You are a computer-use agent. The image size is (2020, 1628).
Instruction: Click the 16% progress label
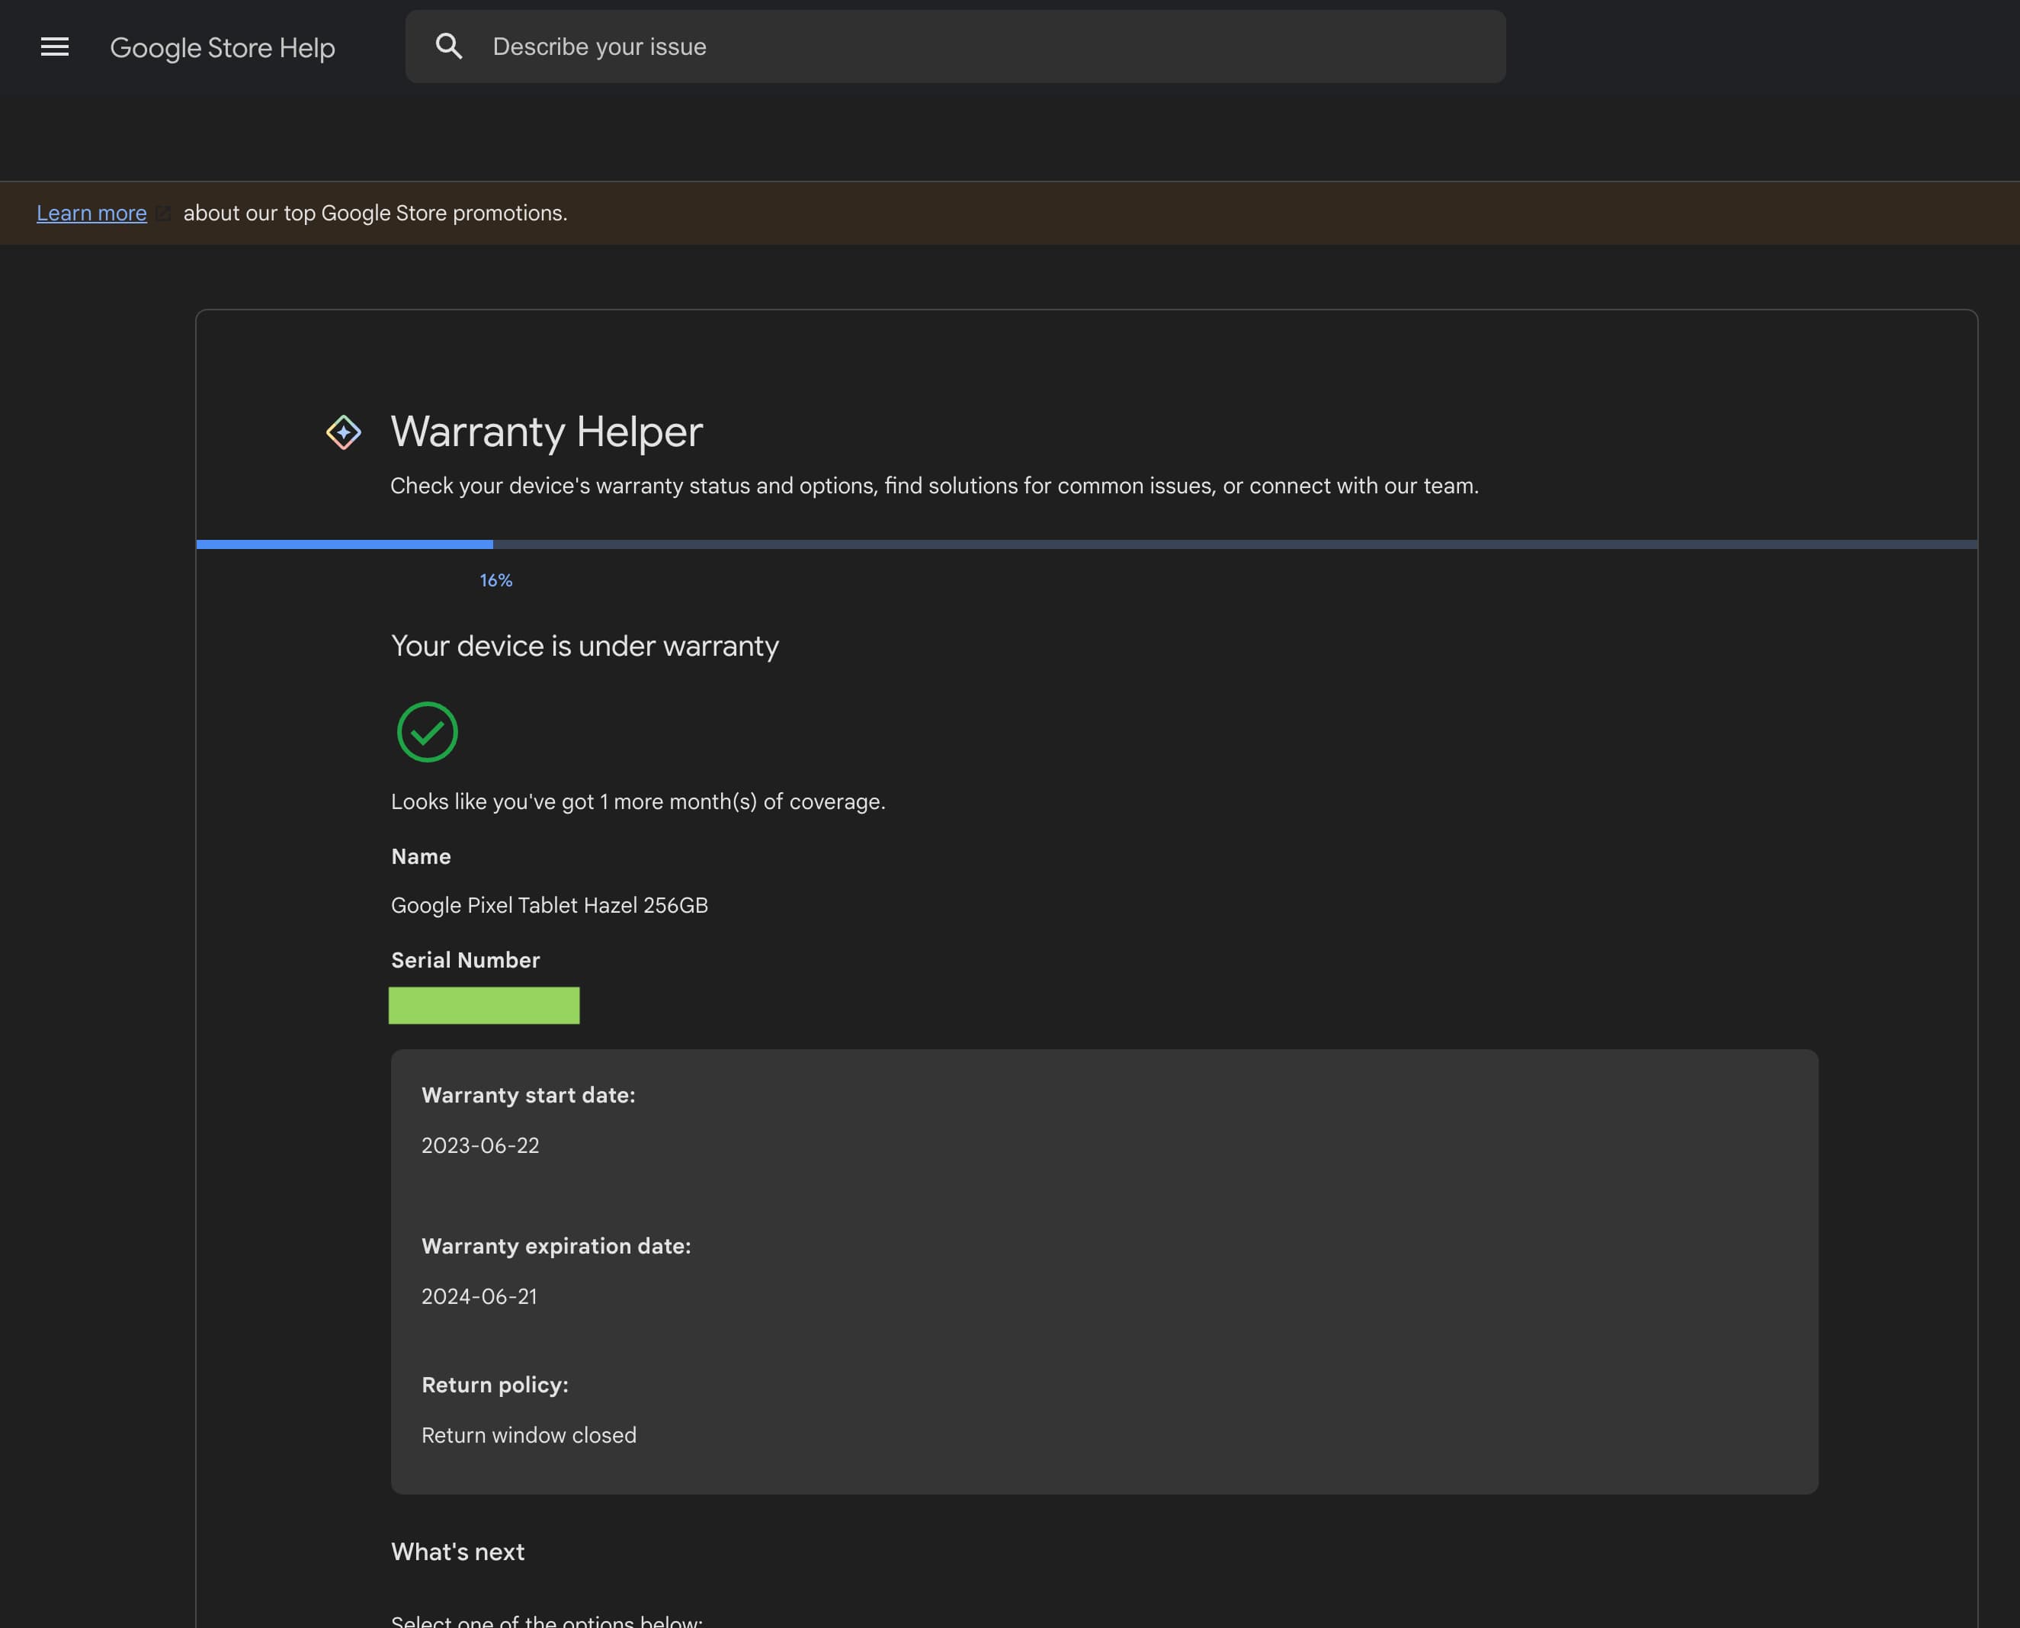point(496,580)
